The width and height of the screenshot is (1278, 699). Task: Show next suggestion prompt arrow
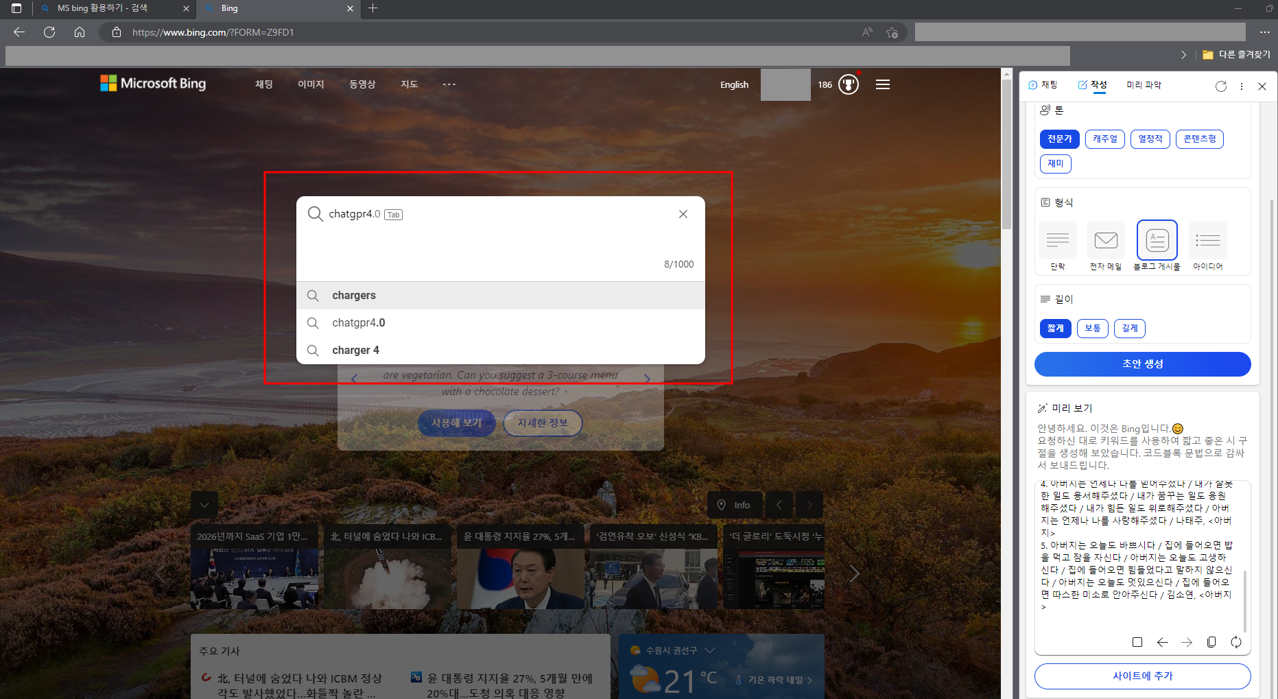647,379
